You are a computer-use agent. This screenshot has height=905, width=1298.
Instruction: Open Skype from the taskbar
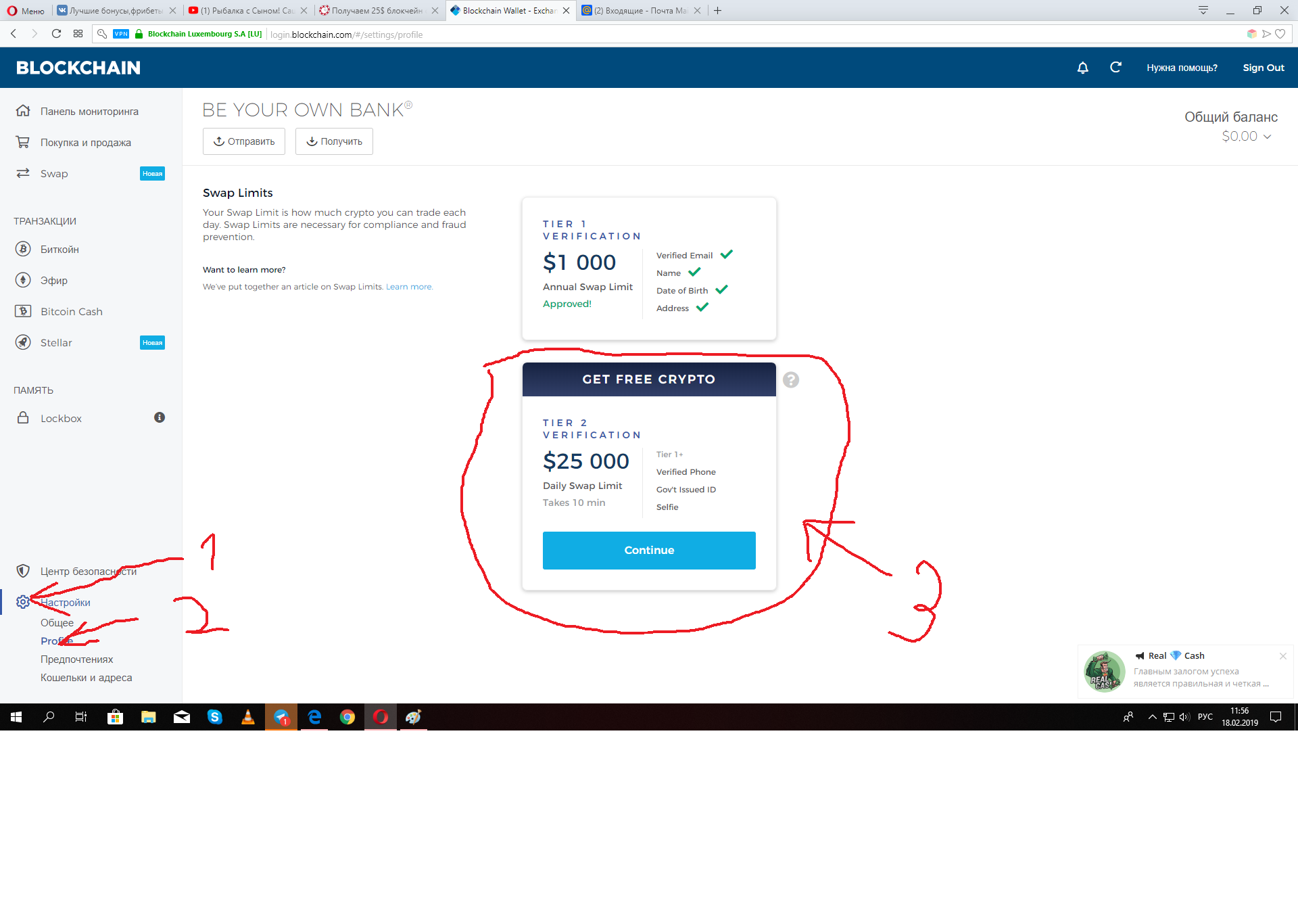[x=214, y=717]
